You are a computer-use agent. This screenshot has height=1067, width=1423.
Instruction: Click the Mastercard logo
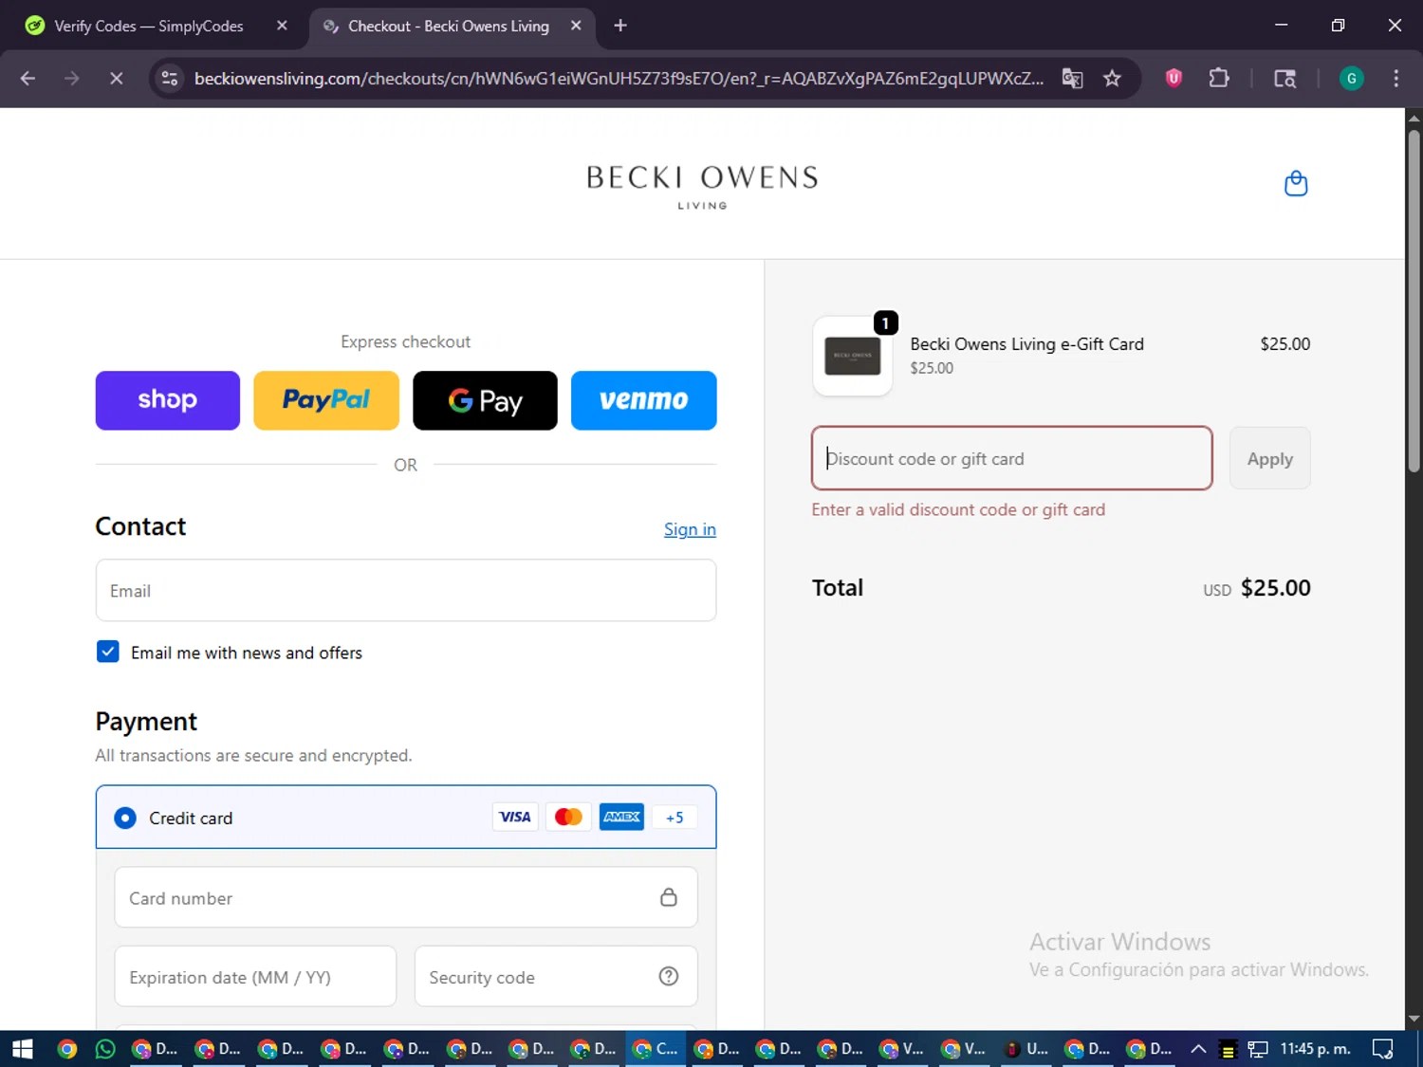pos(568,818)
